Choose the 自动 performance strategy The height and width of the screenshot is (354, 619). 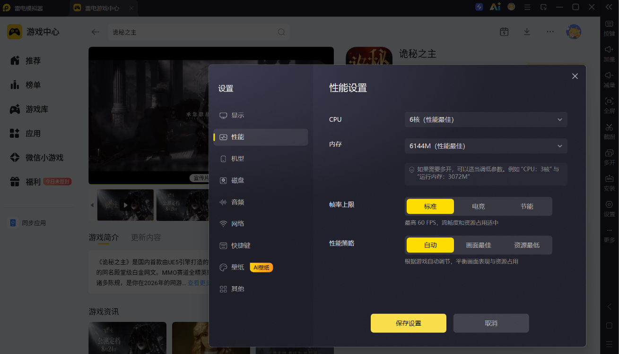(x=430, y=245)
